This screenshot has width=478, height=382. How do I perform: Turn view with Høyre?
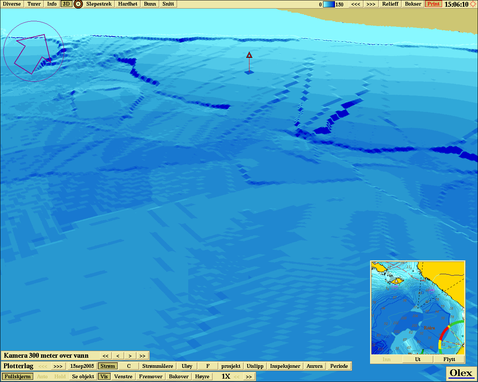pyautogui.click(x=202, y=376)
